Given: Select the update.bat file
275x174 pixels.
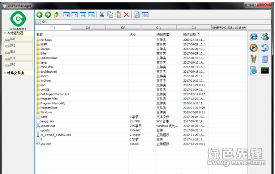Looking at the screenshot, I should pyautogui.click(x=47, y=126).
